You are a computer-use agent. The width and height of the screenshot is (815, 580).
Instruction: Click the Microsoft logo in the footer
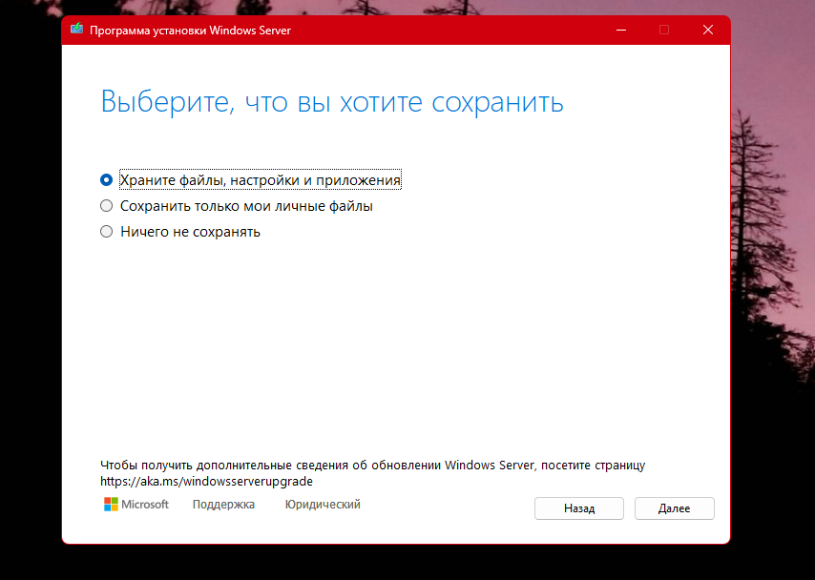pyautogui.click(x=136, y=504)
